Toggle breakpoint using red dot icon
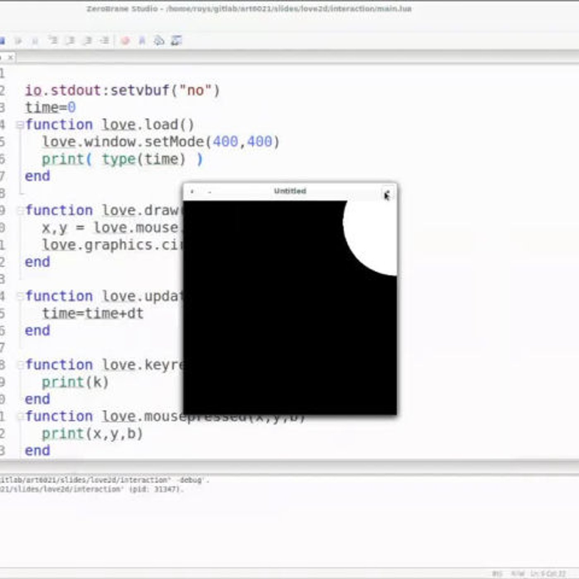Screen dimensions: 579x579 click(x=125, y=41)
